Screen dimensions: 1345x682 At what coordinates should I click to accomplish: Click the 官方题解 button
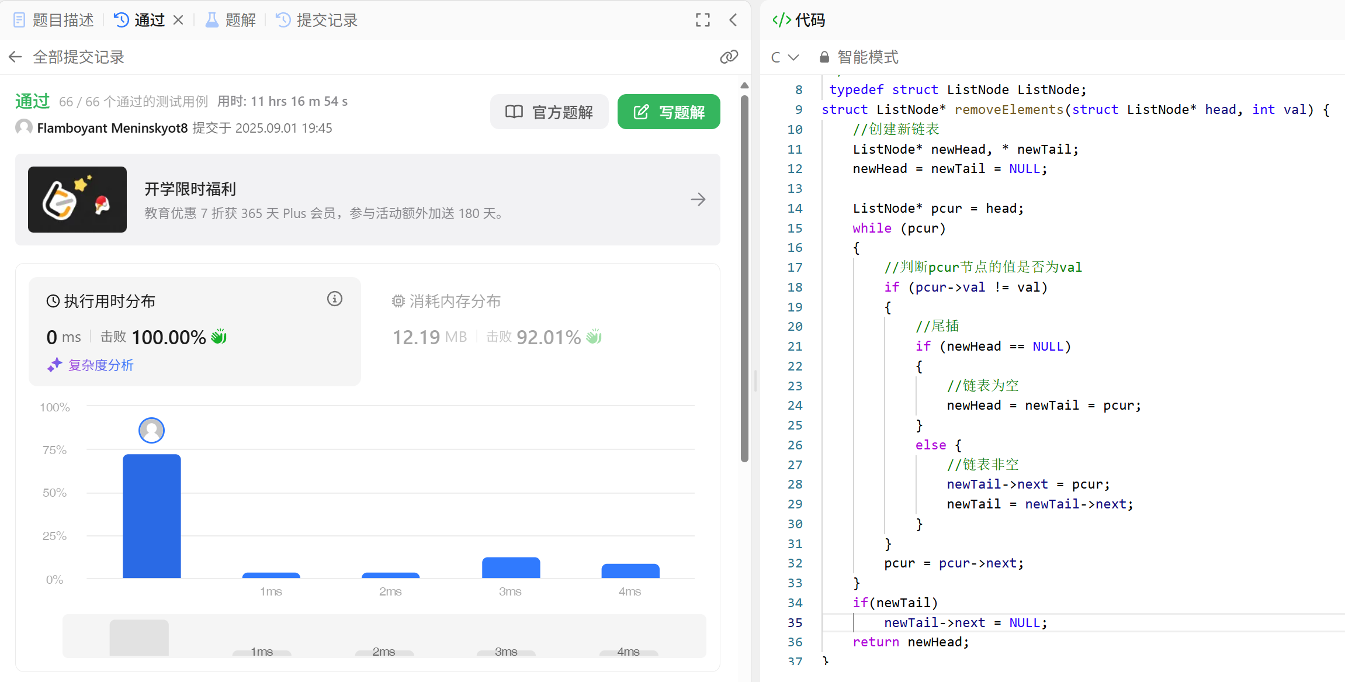(x=549, y=112)
